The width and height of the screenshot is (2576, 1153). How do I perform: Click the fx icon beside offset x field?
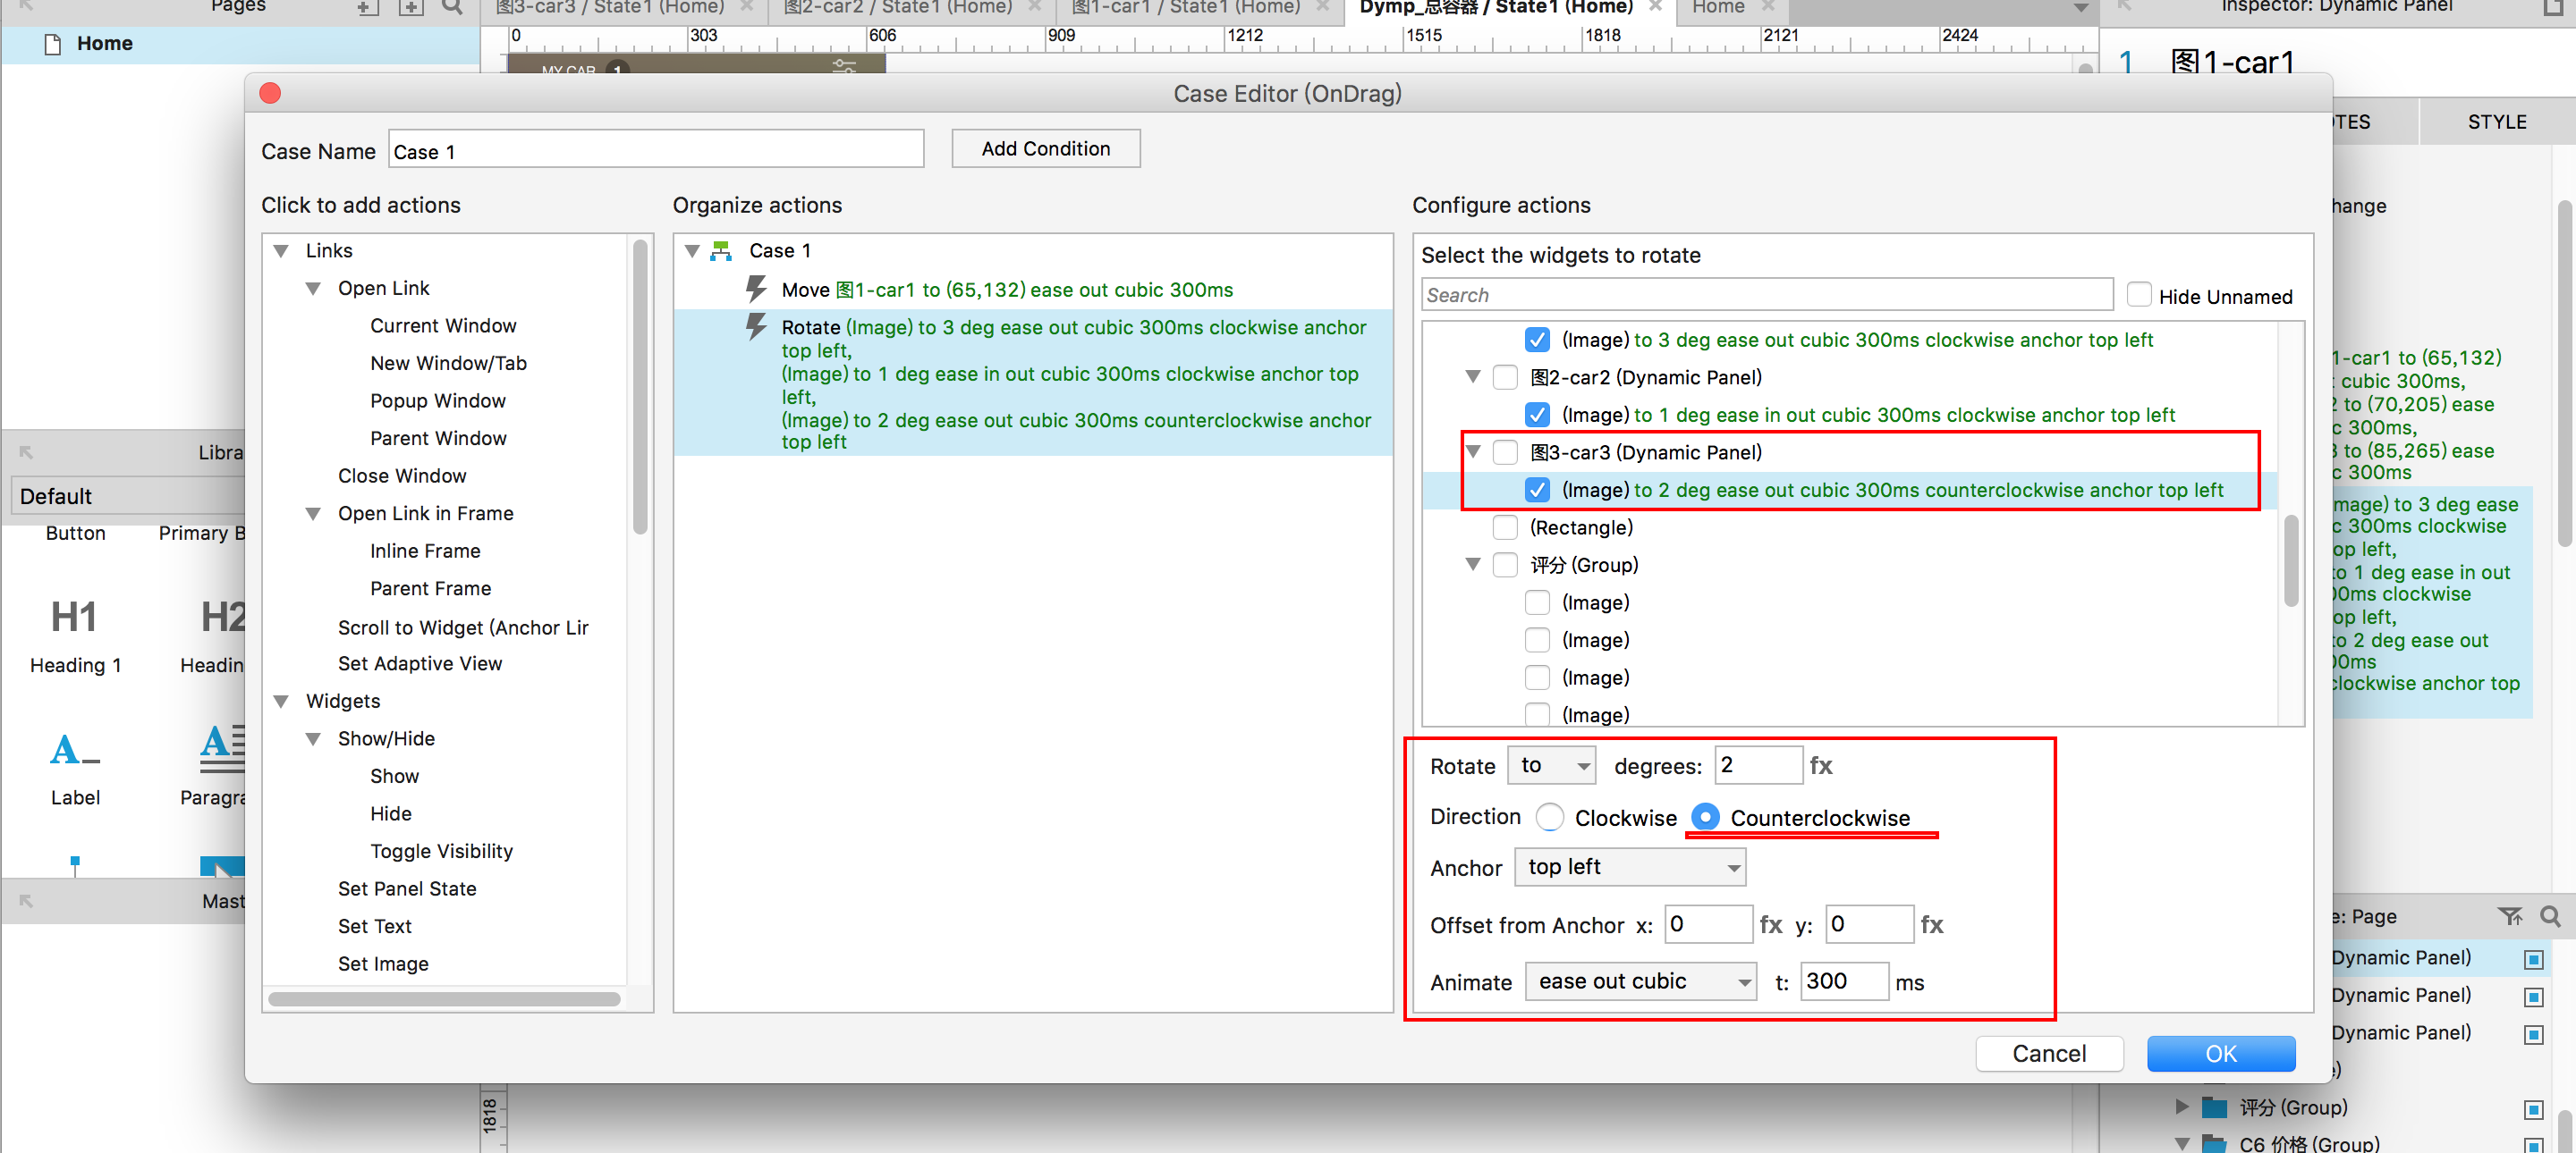tap(1770, 924)
